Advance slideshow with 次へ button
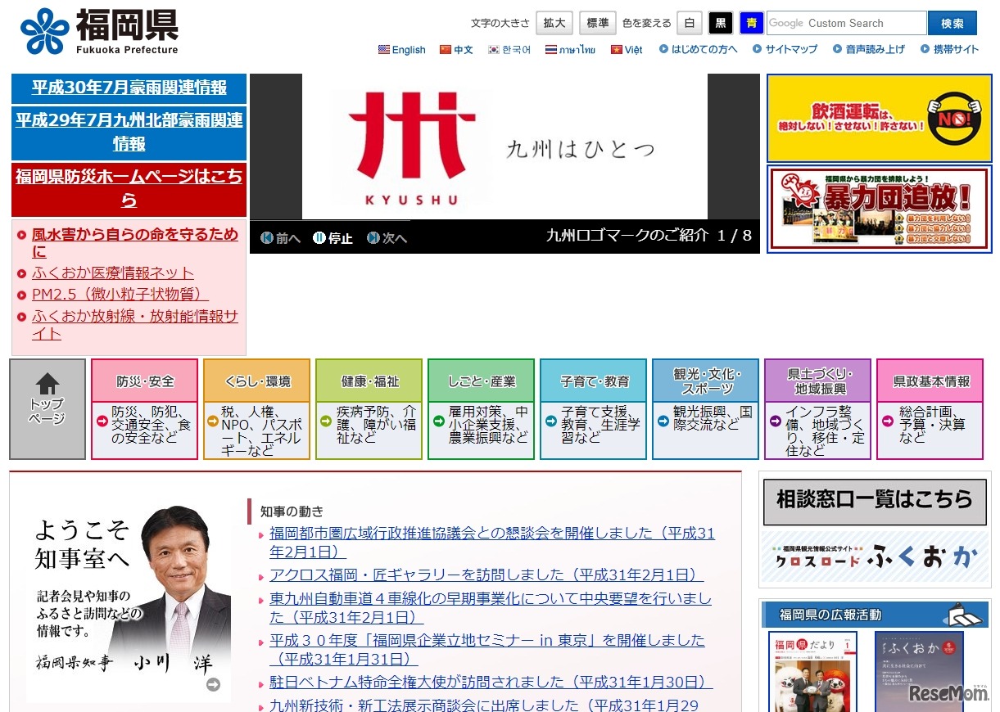The width and height of the screenshot is (1000, 712). point(387,238)
